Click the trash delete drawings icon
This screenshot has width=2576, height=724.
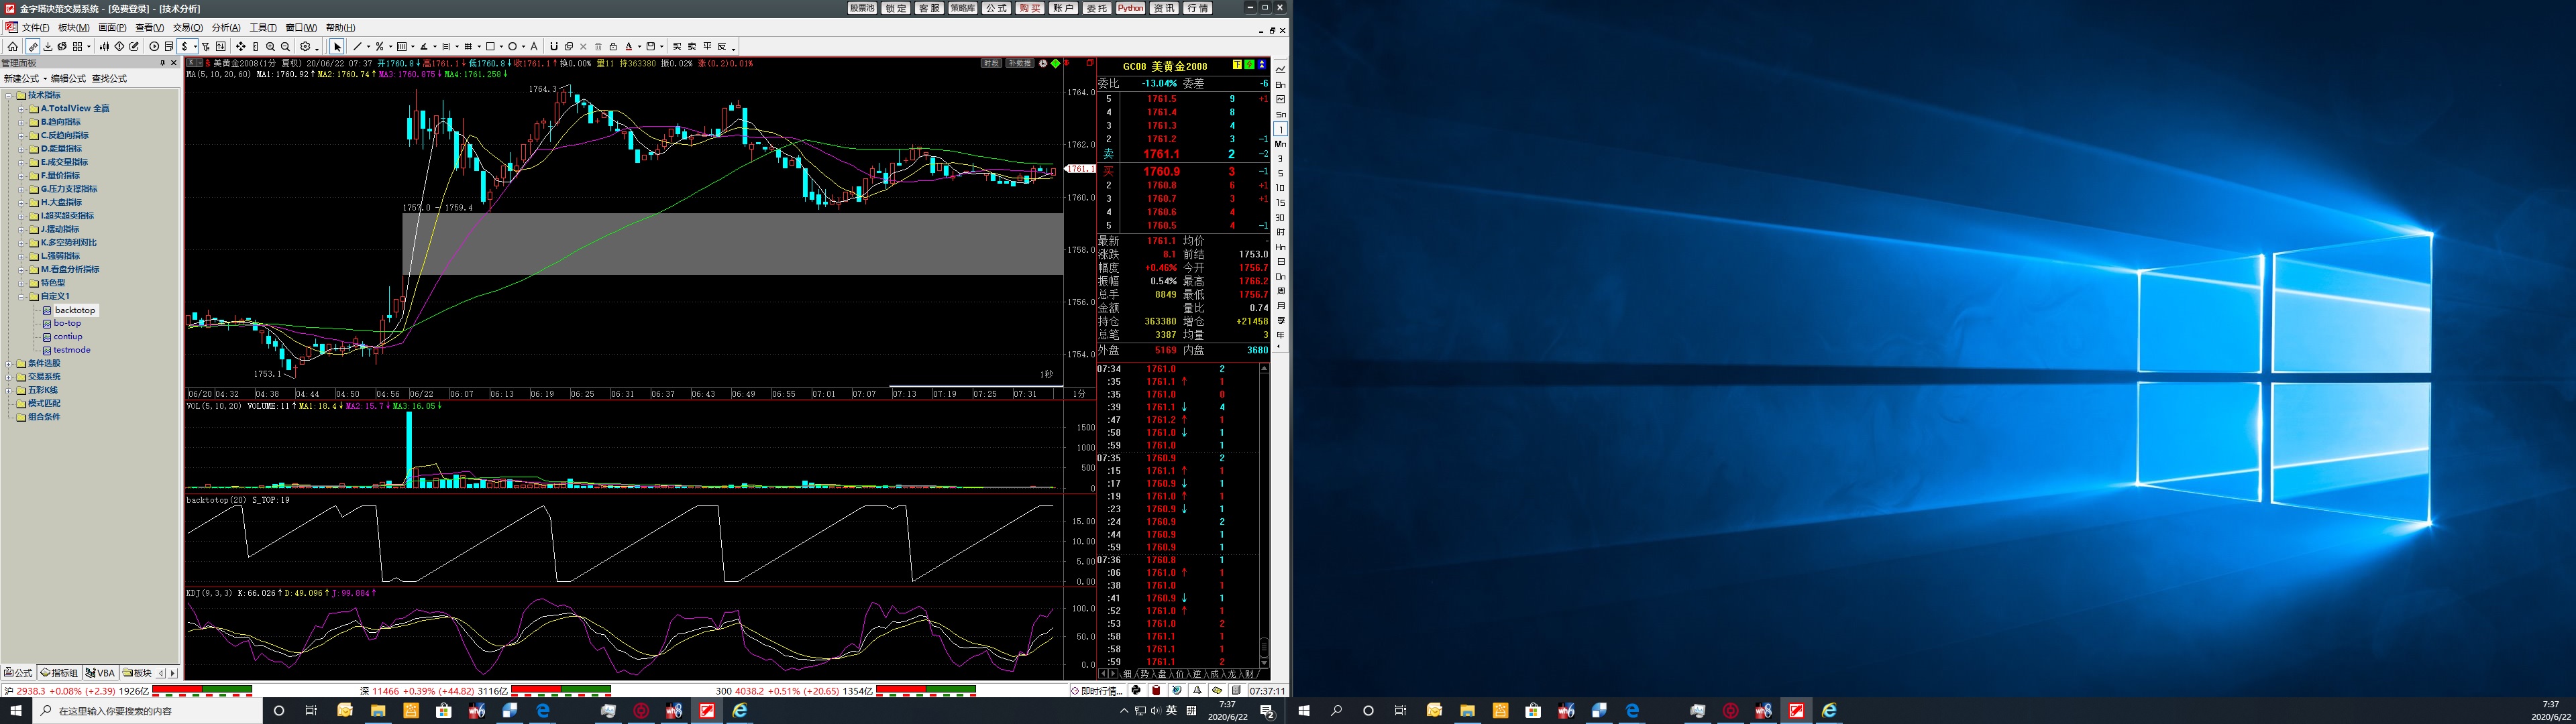598,46
